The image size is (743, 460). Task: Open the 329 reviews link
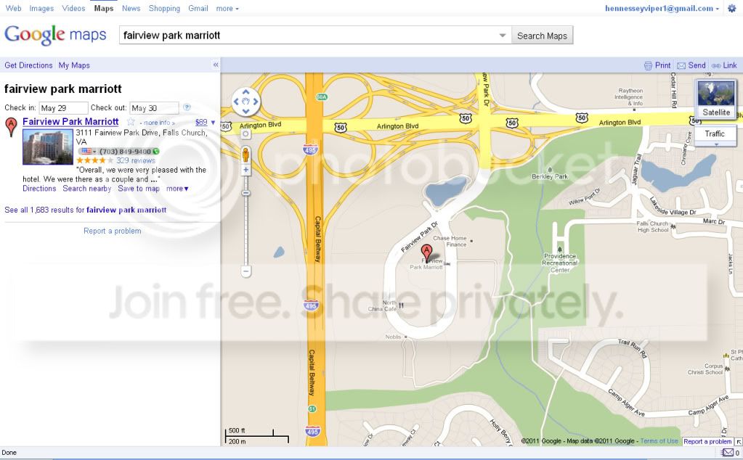(x=136, y=160)
